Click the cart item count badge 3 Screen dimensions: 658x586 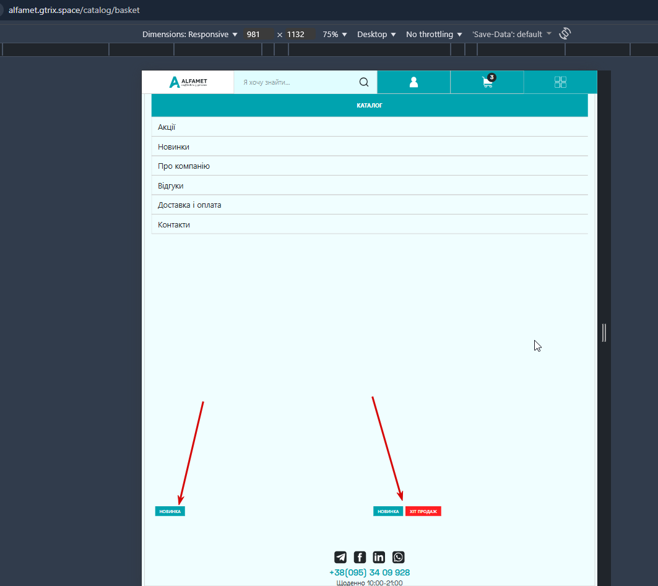[492, 77]
